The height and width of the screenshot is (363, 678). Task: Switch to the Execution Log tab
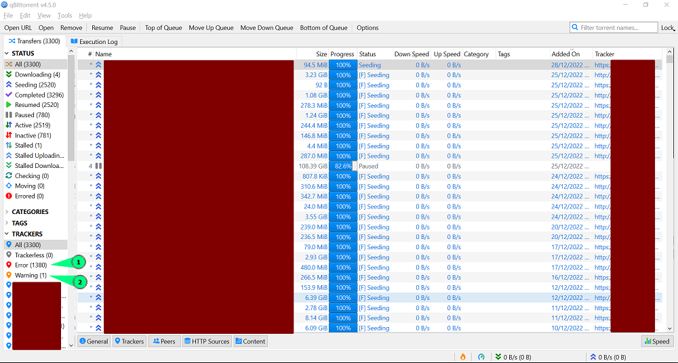[x=94, y=41]
